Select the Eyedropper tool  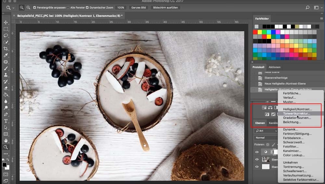coord(6,55)
